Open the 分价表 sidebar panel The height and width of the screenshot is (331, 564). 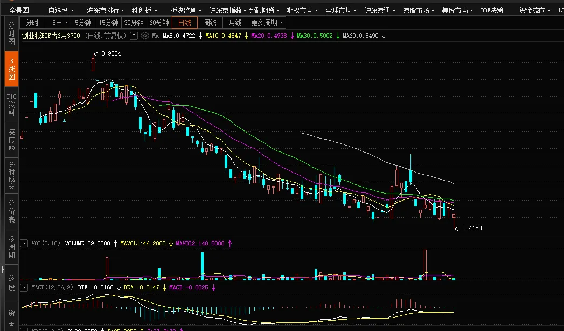(11, 211)
